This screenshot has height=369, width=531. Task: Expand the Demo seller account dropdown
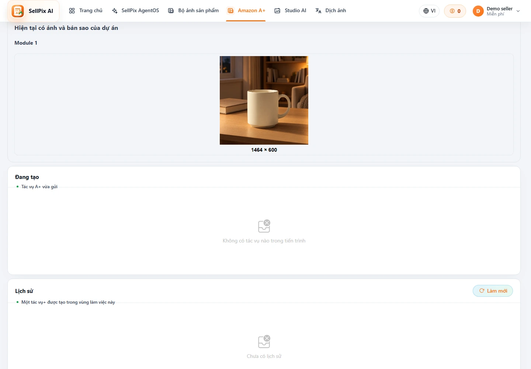518,11
